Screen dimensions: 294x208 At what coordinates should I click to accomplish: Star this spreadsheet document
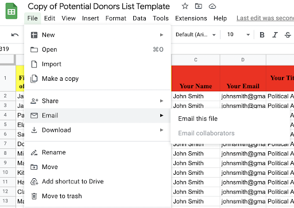(185, 6)
